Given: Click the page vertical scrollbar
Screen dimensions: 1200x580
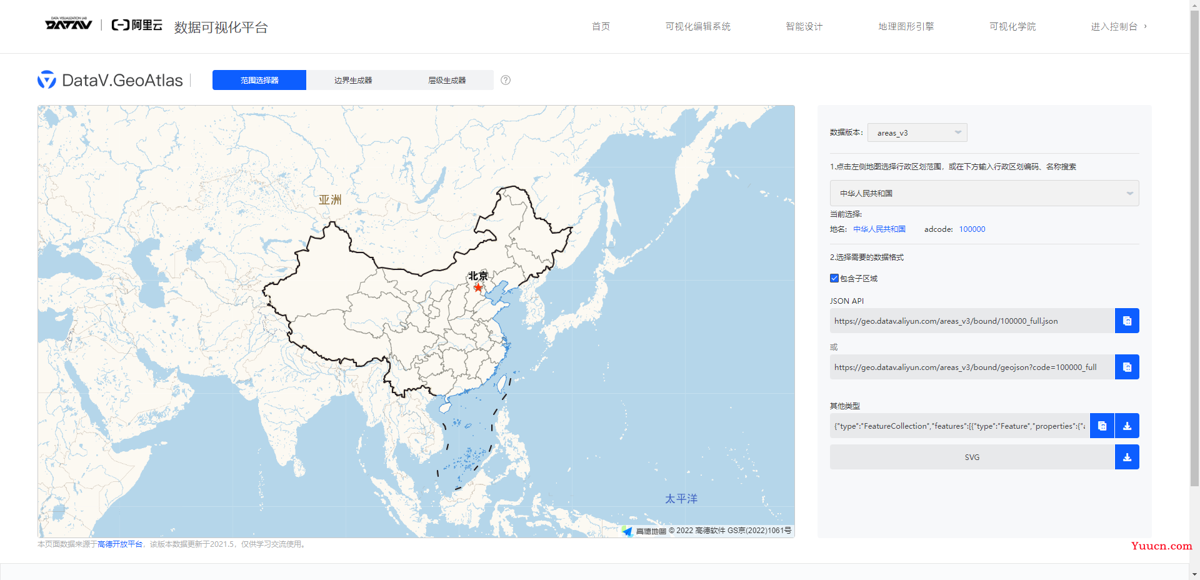Looking at the screenshot, I should point(1194,247).
